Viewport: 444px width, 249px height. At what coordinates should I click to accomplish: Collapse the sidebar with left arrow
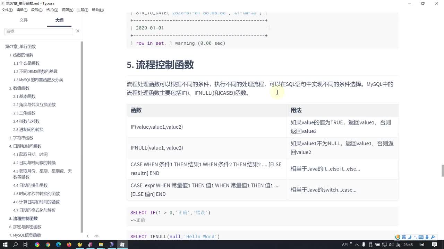pos(87,236)
